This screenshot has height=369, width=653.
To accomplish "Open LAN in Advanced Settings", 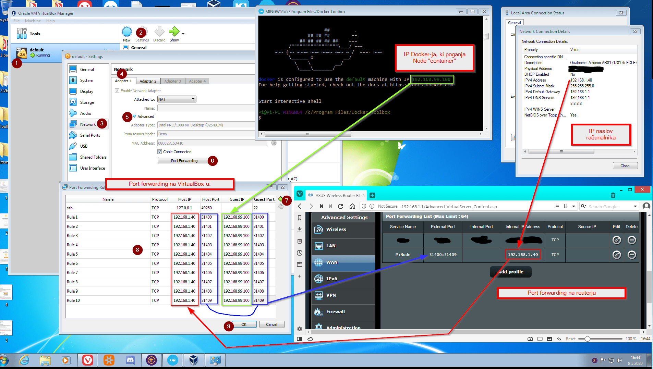I will click(343, 246).
